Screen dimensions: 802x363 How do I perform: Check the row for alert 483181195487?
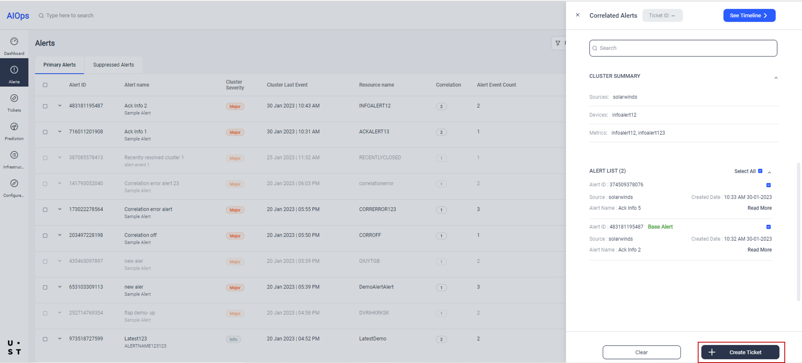tap(45, 106)
